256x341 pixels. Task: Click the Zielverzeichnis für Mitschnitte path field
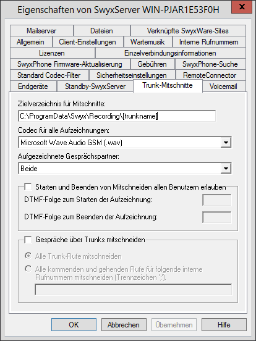[117, 116]
